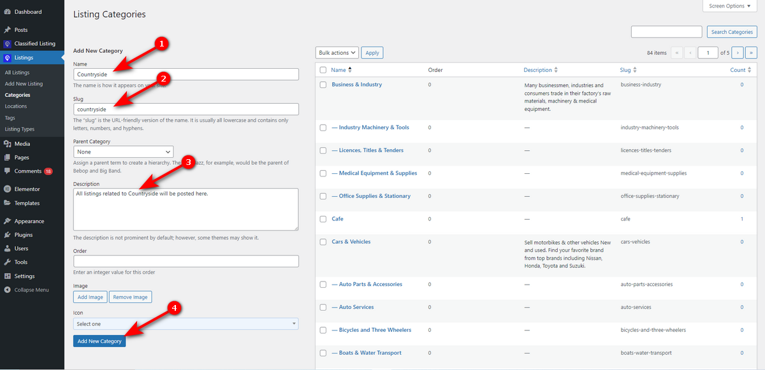Check the Industry Machinery & Tools row
The image size is (765, 370).
(323, 127)
